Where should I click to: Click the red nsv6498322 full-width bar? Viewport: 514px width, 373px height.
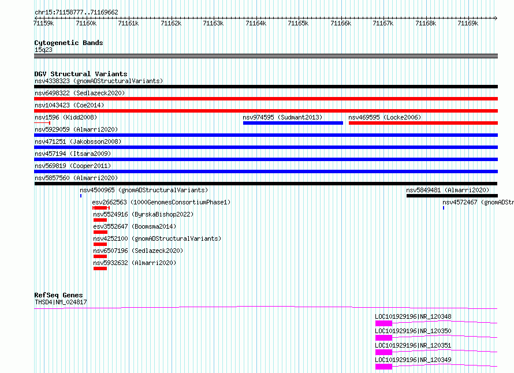pos(266,99)
